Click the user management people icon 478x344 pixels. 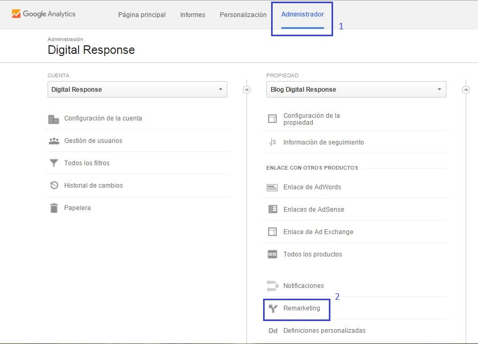coord(54,141)
